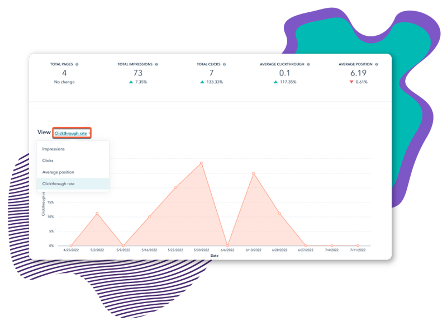The width and height of the screenshot is (447, 330).
Task: Click the info icon beside Total Impressions
Action: 156,64
